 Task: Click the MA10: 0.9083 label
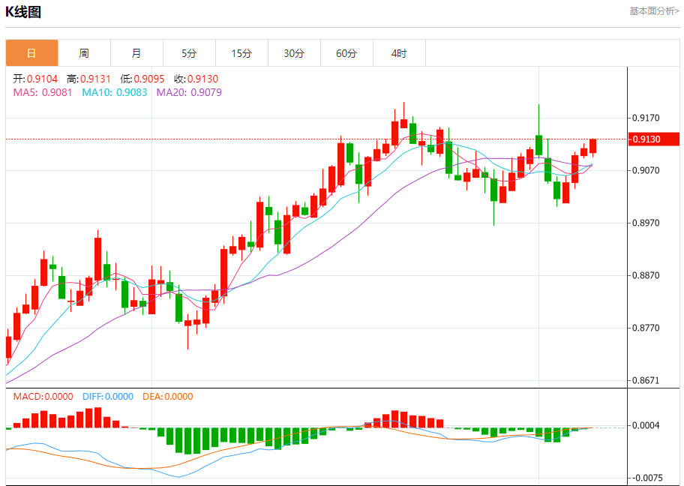pos(114,92)
